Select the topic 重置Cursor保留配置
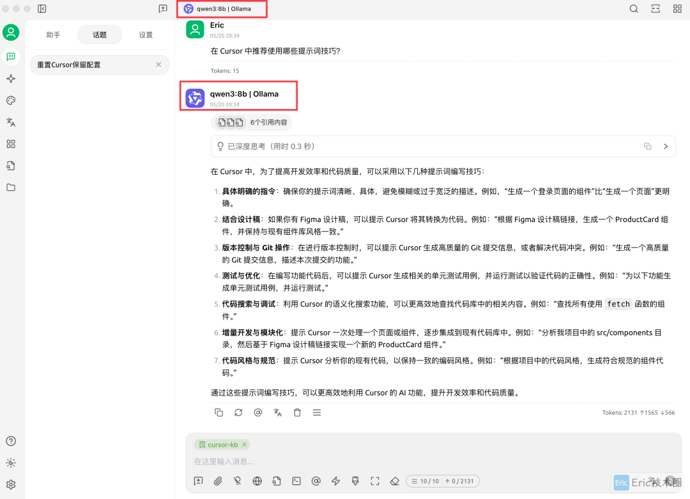Image resolution: width=690 pixels, height=499 pixels. [100, 64]
